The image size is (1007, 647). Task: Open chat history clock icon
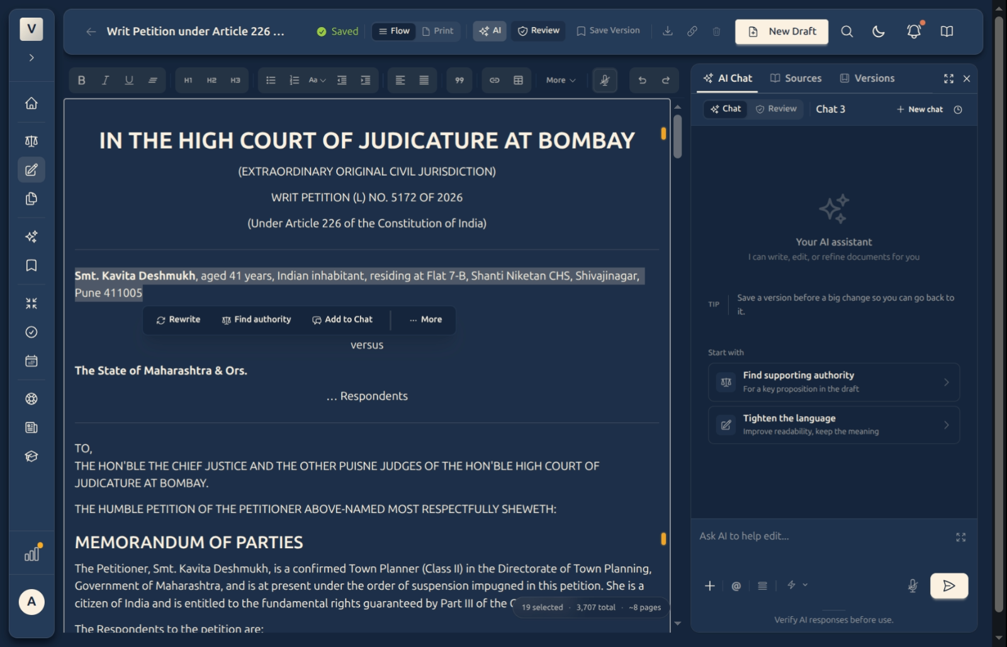click(x=958, y=110)
